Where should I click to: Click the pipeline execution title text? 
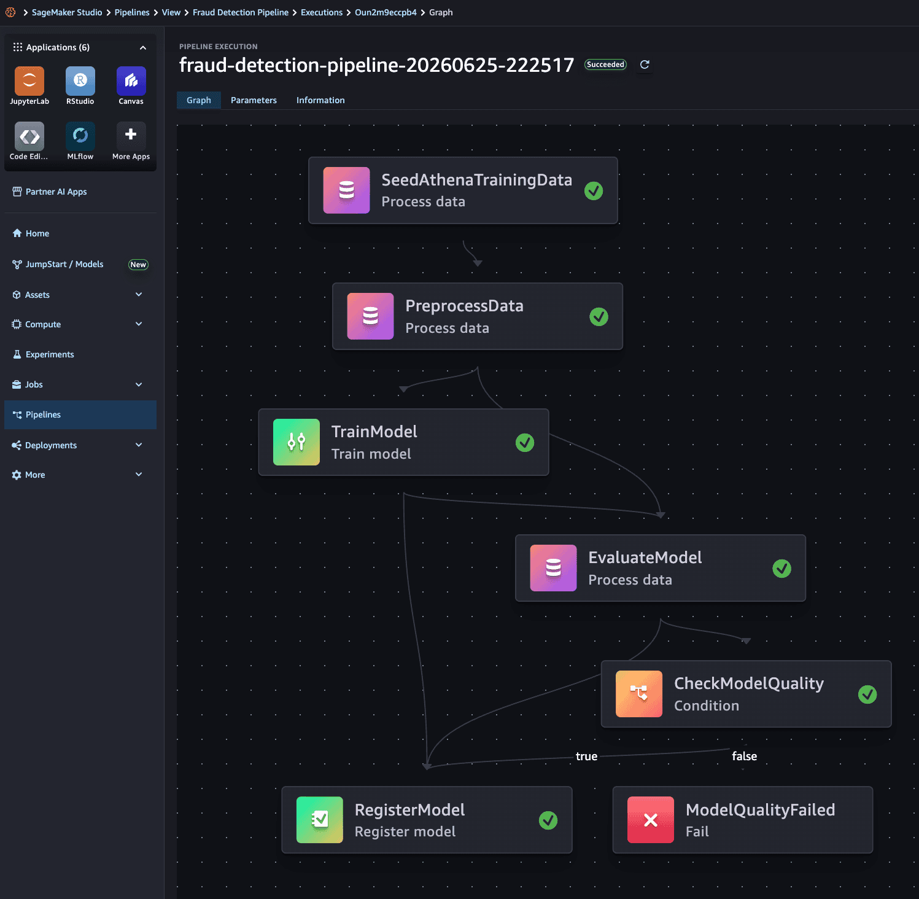(376, 65)
